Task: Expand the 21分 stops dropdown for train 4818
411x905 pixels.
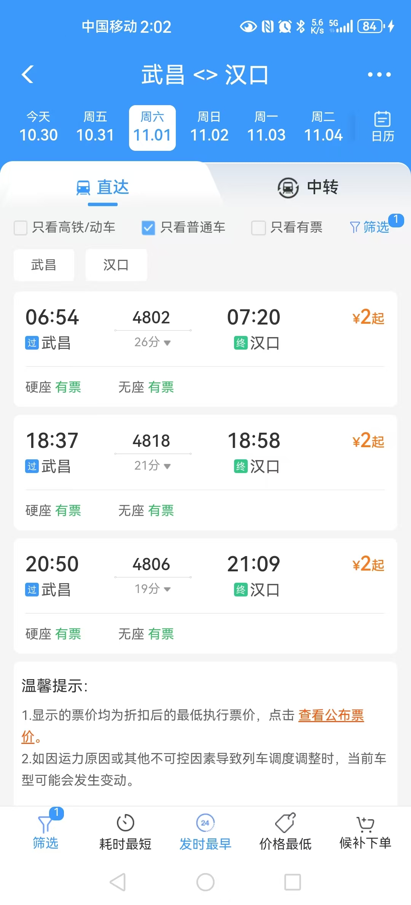Action: coord(152,465)
